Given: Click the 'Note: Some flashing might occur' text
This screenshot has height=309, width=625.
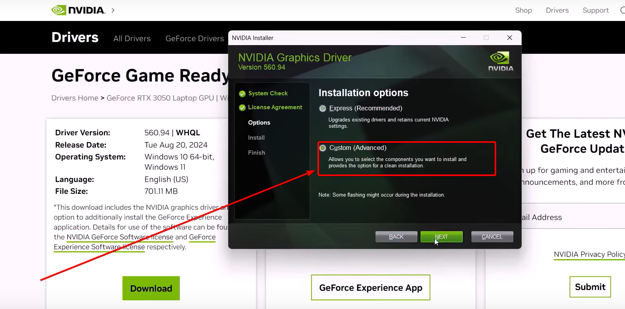Looking at the screenshot, I should (x=382, y=195).
